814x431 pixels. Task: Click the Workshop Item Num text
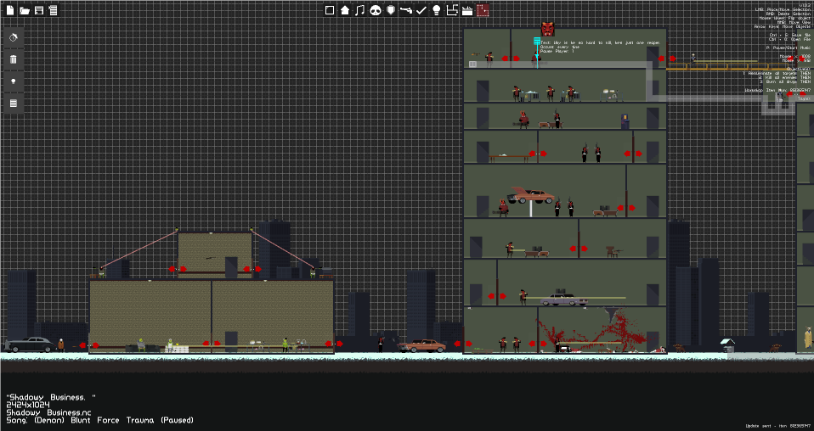coord(777,90)
